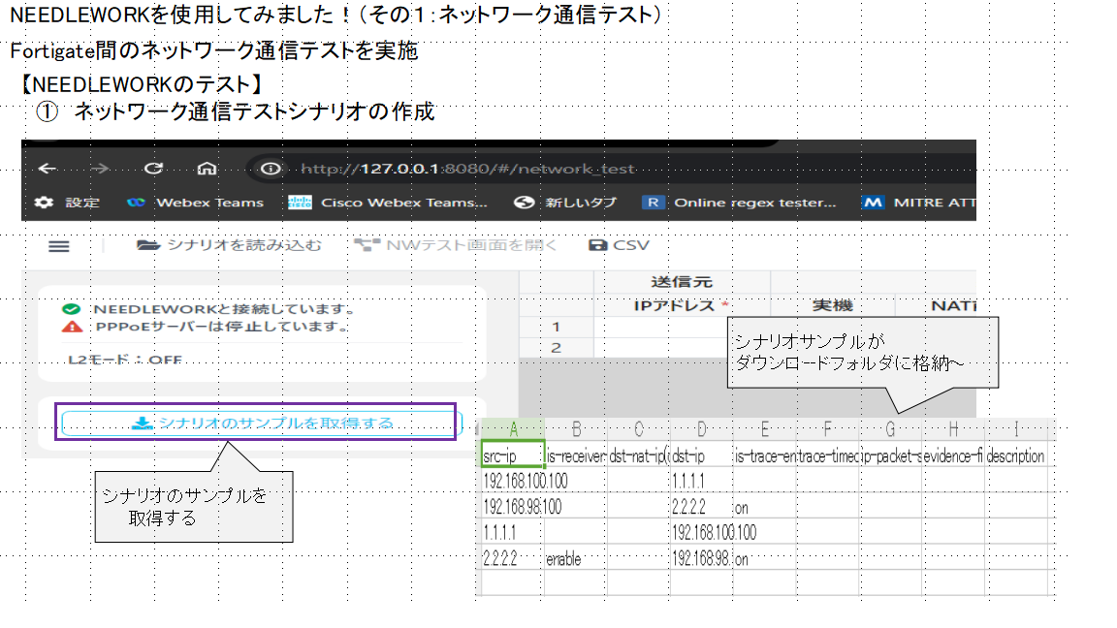
Task: Open the 新しいタブ bookmark
Action: [565, 203]
